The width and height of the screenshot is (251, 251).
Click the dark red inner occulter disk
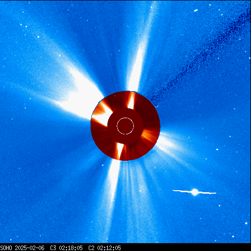(x=125, y=126)
